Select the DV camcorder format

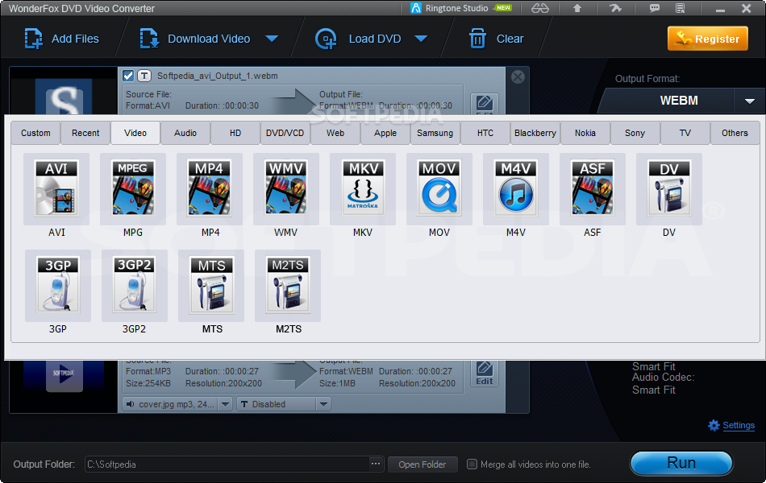click(668, 189)
